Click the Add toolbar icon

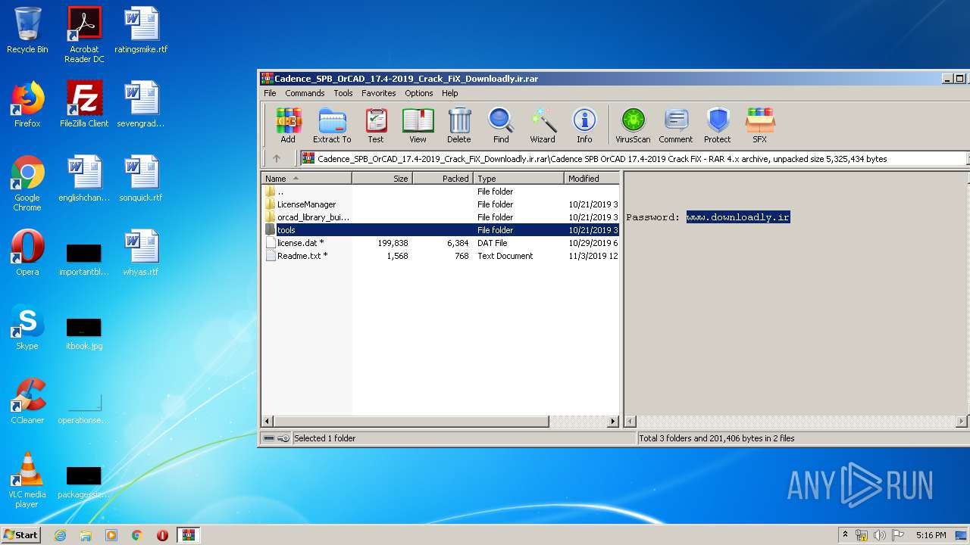(x=288, y=125)
